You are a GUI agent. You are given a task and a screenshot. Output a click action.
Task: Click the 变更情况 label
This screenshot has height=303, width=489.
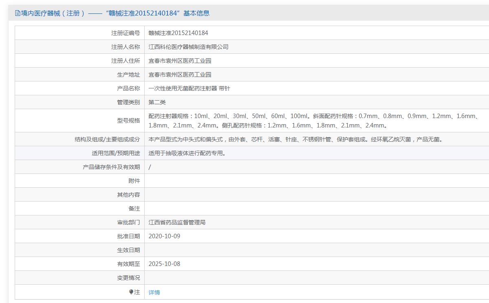pyautogui.click(x=128, y=278)
